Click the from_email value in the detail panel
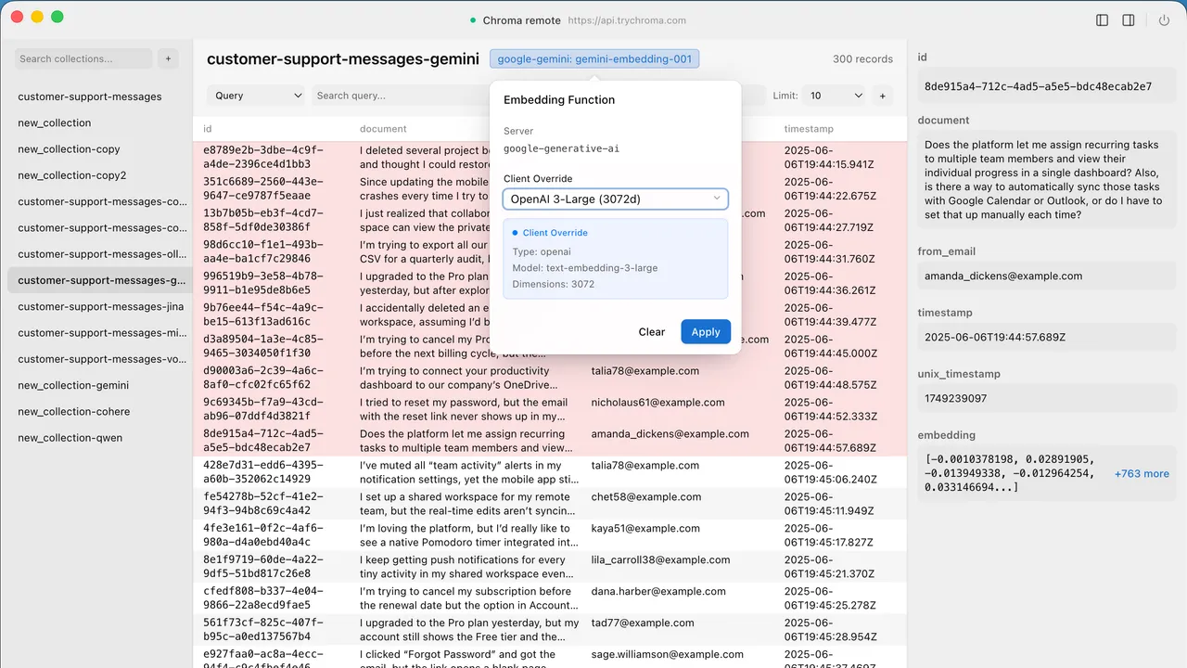Screen dimensions: 1187x668 tap(1047, 276)
